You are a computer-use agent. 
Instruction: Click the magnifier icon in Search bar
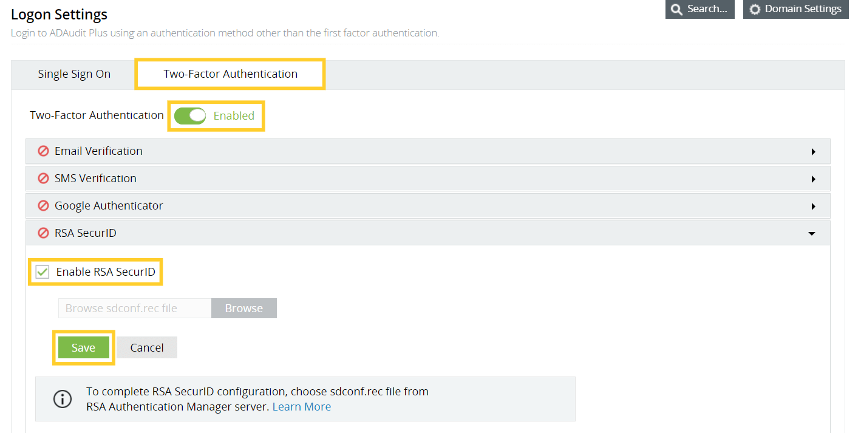coord(676,9)
